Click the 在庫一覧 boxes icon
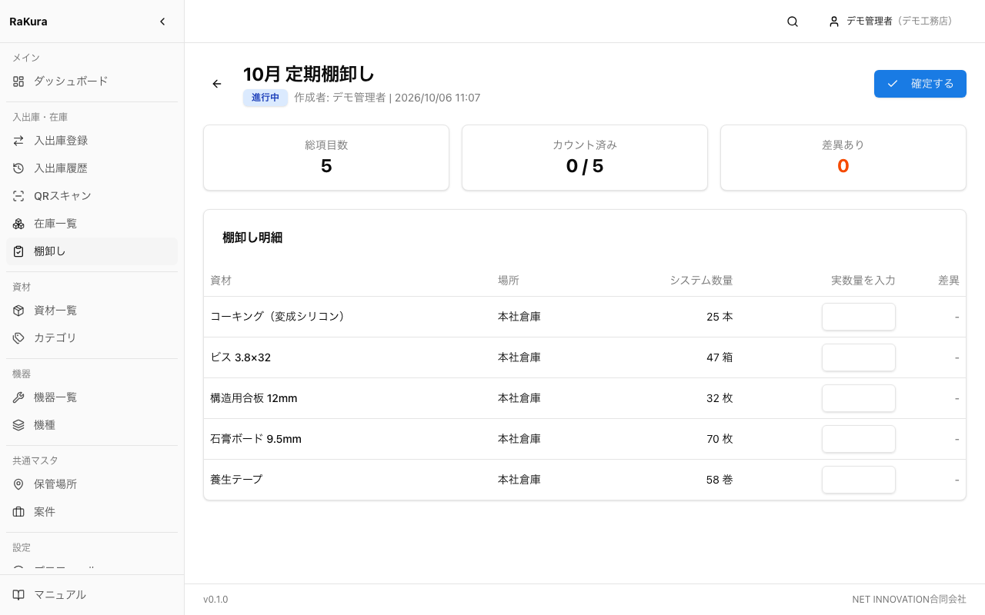Screen dimensions: 985x615 point(18,224)
